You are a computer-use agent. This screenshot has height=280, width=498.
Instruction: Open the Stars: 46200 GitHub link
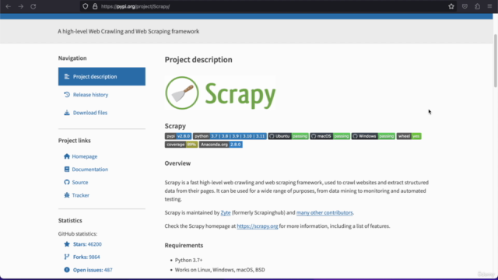click(87, 244)
